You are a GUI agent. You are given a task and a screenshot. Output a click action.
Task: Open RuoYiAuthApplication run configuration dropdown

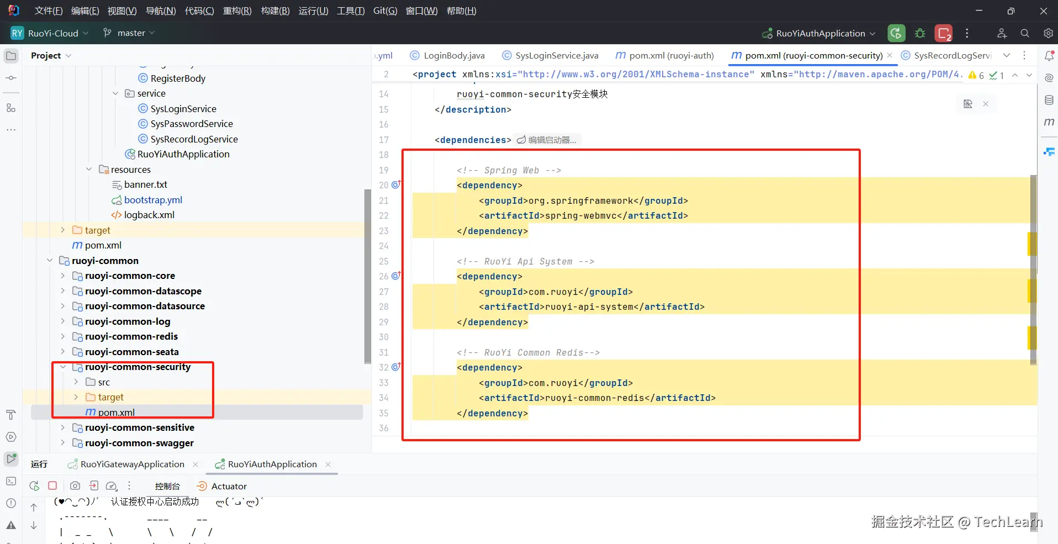click(x=819, y=33)
